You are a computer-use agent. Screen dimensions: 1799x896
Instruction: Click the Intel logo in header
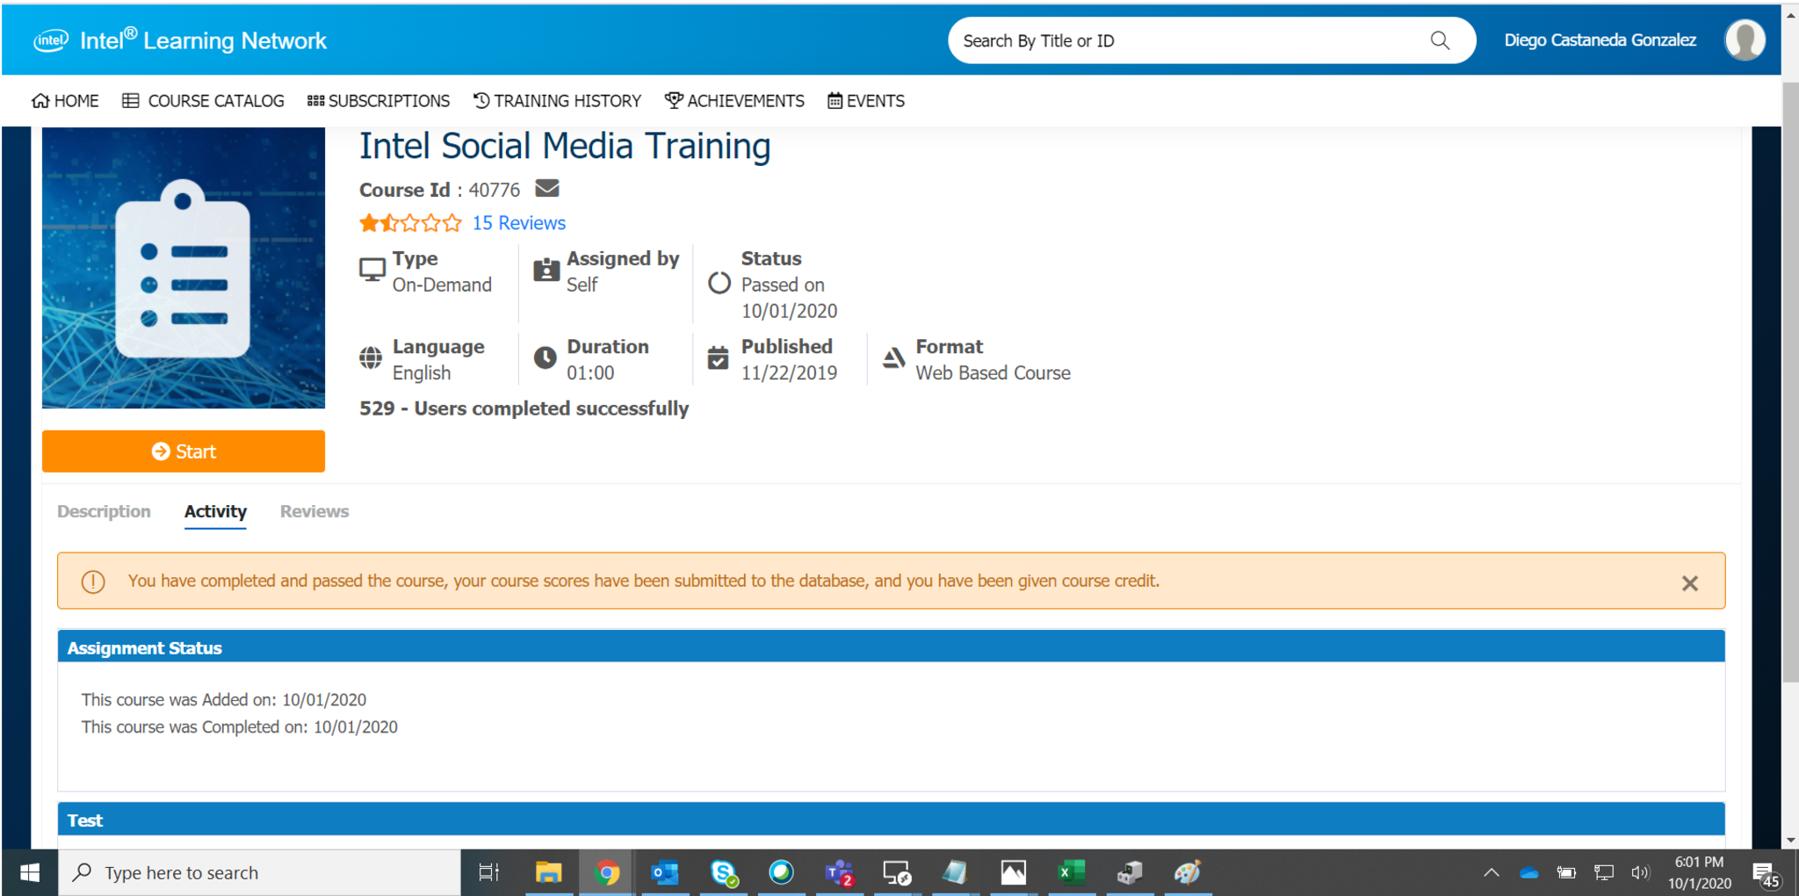pyautogui.click(x=51, y=40)
